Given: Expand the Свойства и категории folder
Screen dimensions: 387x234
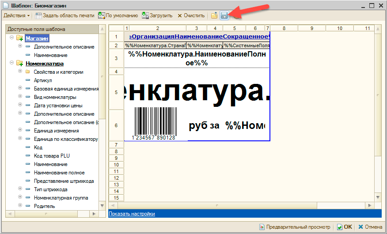Looking at the screenshot, I should click(20, 71).
